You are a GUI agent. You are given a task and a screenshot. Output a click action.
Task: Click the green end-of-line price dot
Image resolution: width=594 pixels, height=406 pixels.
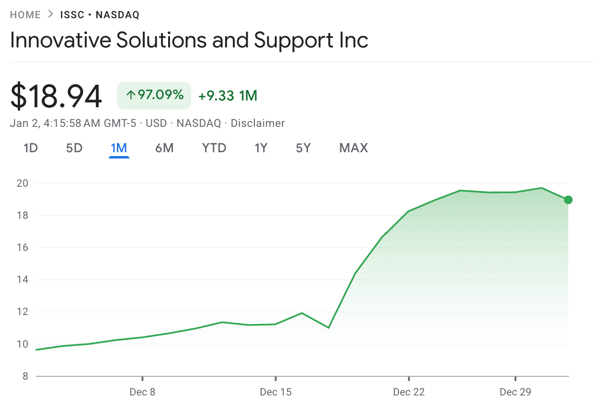(x=568, y=200)
